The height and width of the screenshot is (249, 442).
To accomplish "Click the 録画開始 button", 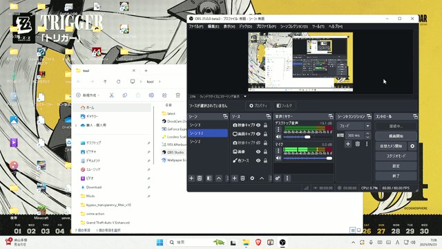I will 396,136.
